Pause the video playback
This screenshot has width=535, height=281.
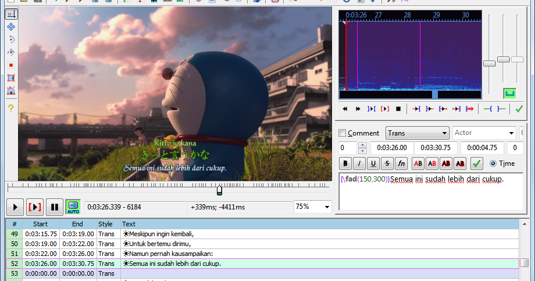[x=55, y=207]
